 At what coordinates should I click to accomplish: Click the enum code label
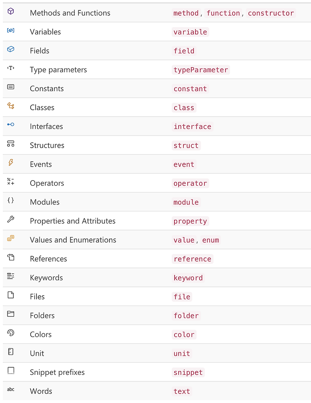(211, 240)
